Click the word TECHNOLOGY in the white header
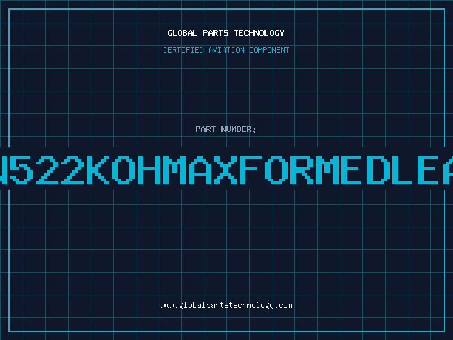 click(259, 33)
